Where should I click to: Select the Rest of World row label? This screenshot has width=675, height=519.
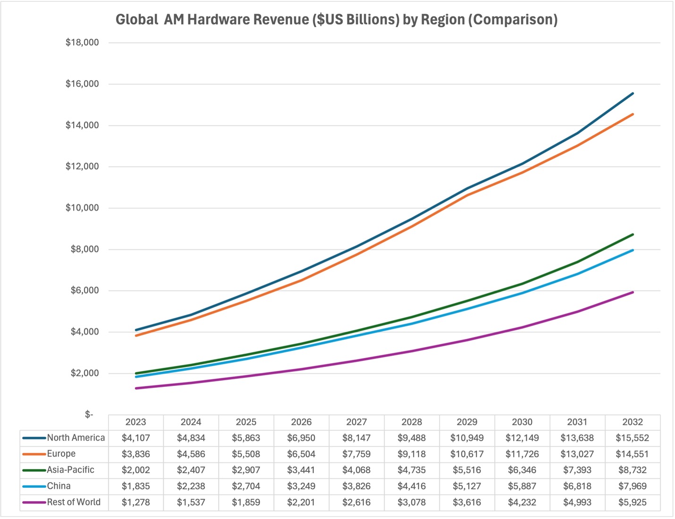(x=74, y=502)
